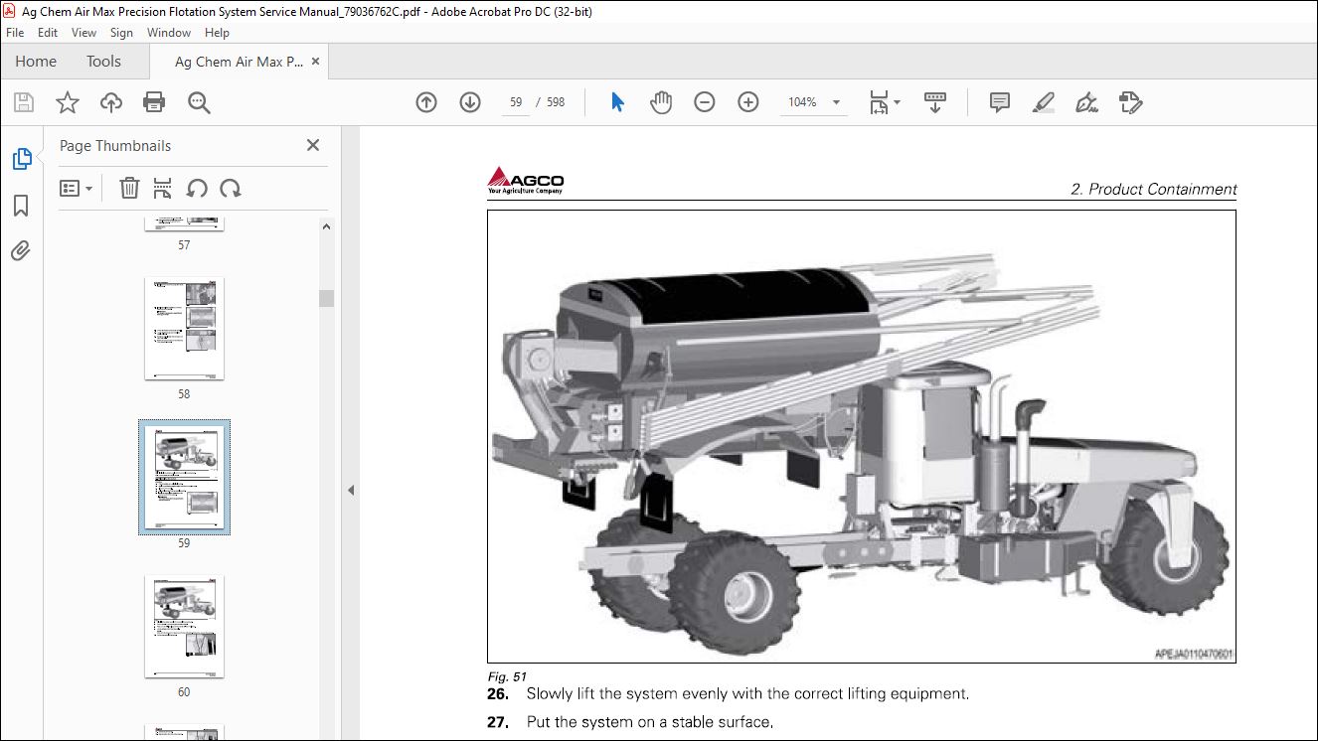The image size is (1318, 741).
Task: Open the Attachments paperclip panel
Action: coord(21,250)
